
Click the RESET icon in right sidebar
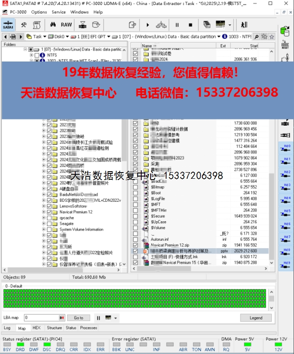(285, 44)
